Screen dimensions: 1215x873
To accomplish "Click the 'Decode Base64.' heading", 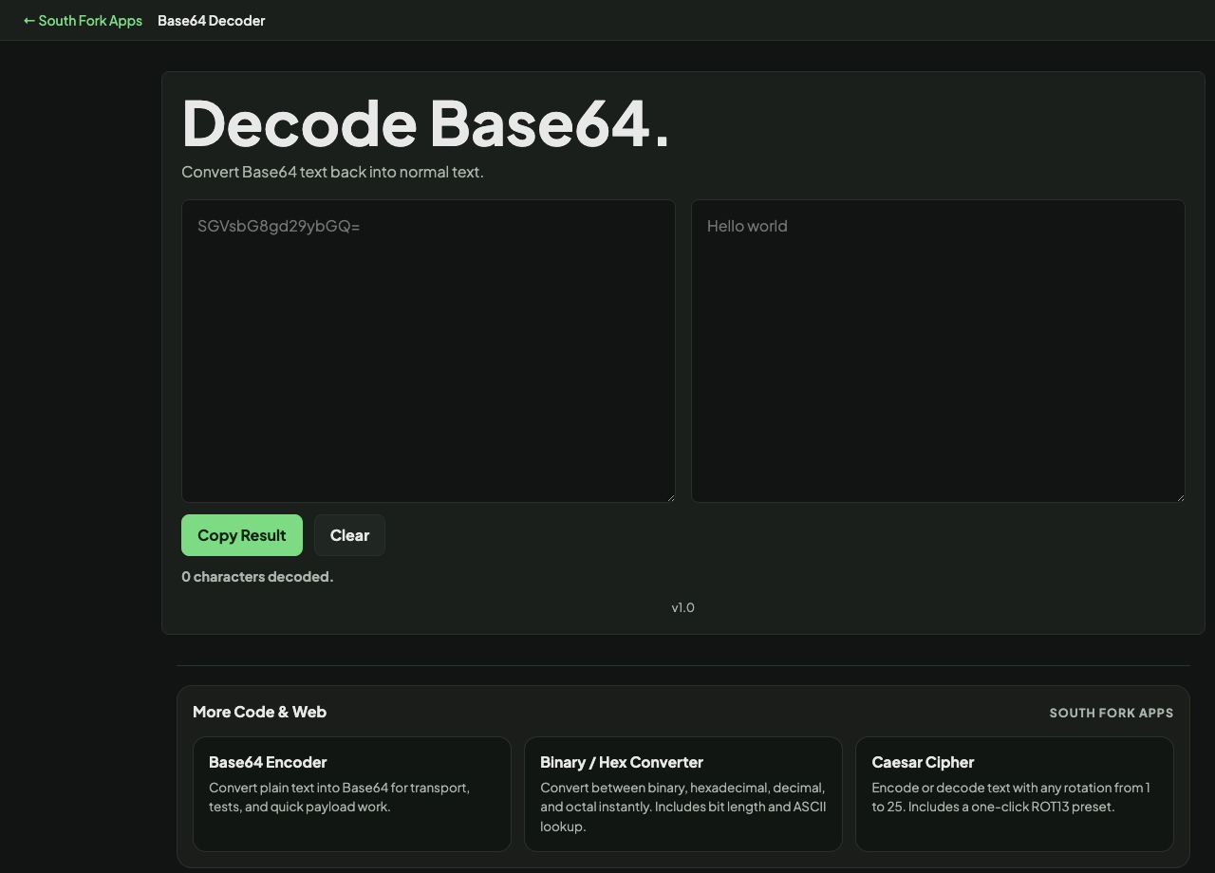I will click(x=425, y=123).
